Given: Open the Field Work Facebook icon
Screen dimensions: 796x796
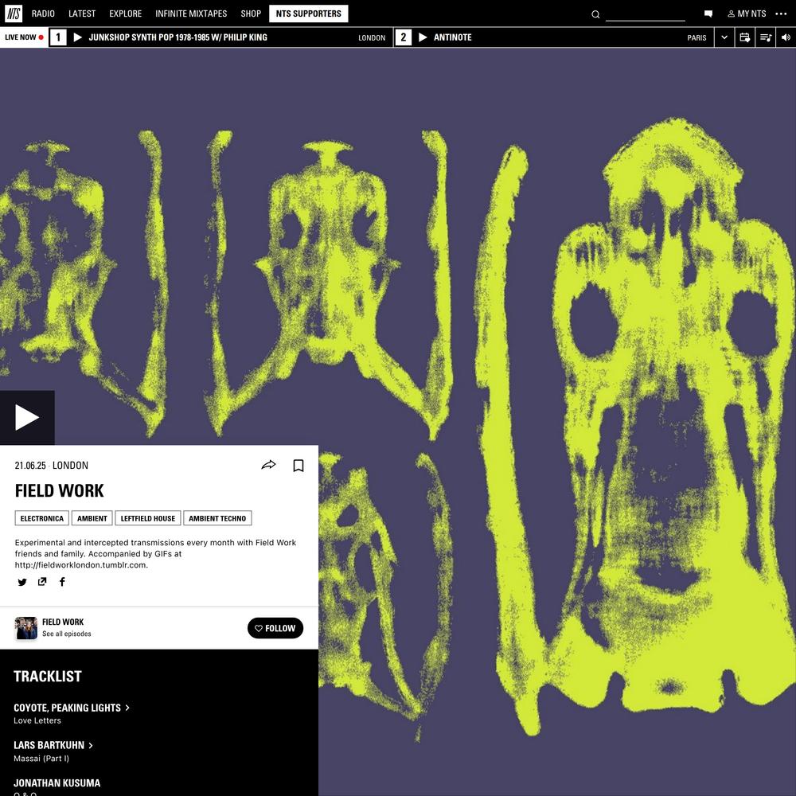Looking at the screenshot, I should click(x=62, y=582).
